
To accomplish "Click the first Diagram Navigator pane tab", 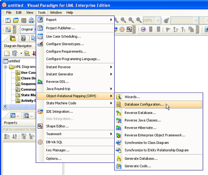I will [13, 39].
